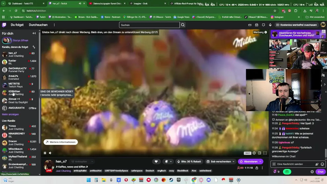Select AresLPs channel in sidebar

tap(19, 77)
